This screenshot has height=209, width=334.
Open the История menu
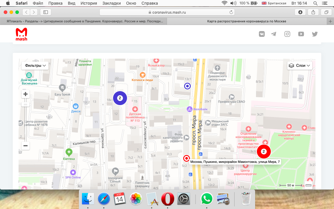tap(89, 3)
